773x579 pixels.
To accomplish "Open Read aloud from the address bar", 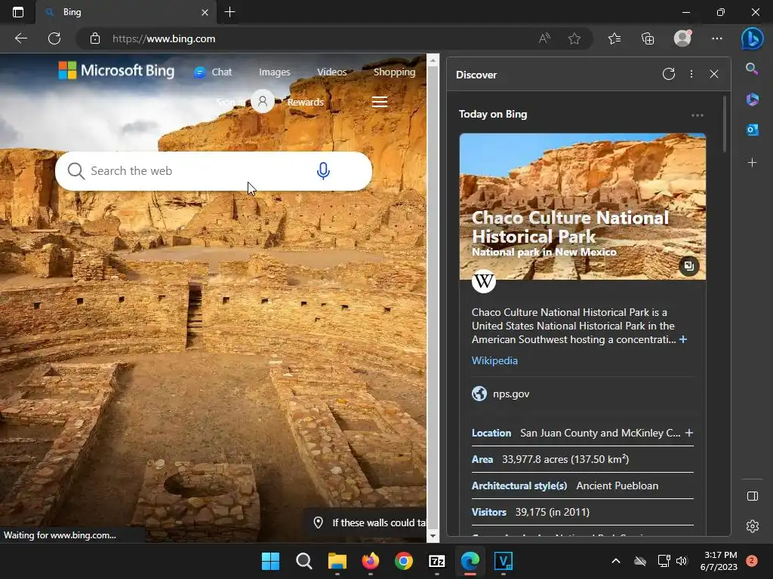I will pyautogui.click(x=544, y=38).
